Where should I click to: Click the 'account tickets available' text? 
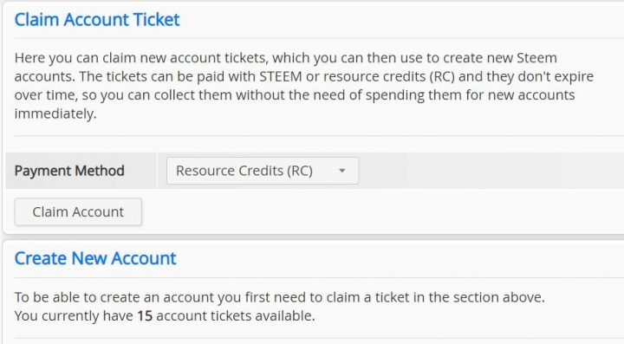(x=235, y=316)
